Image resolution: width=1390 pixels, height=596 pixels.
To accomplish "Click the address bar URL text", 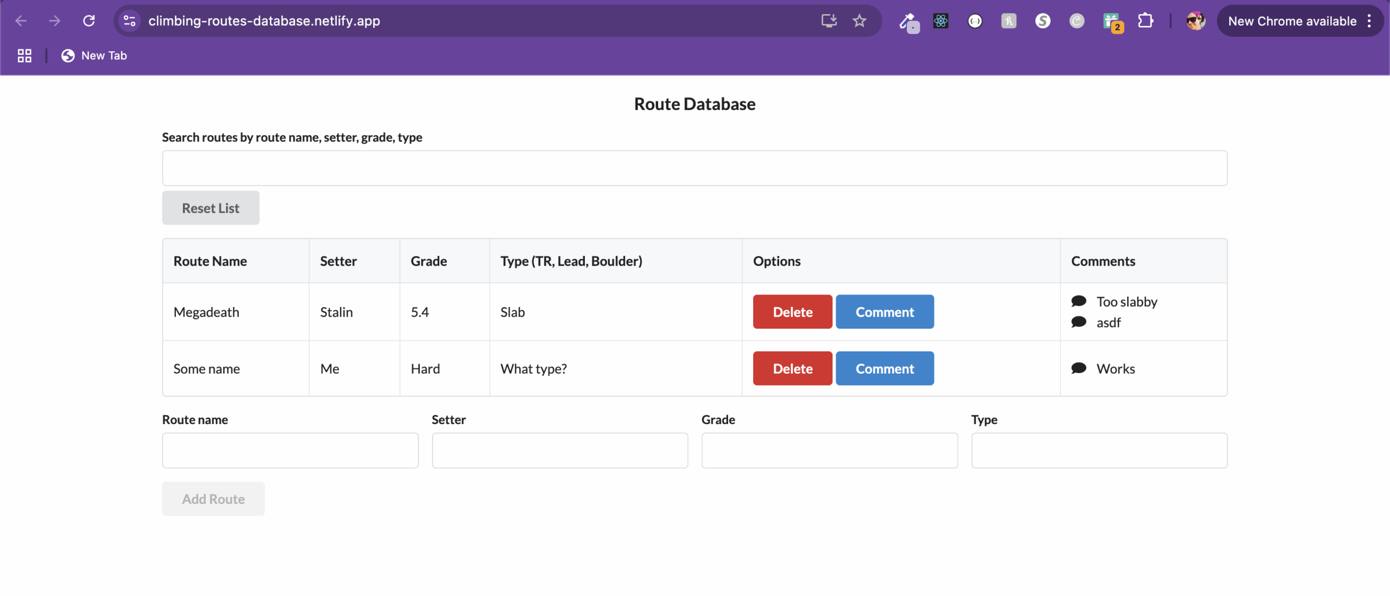I will tap(264, 21).
